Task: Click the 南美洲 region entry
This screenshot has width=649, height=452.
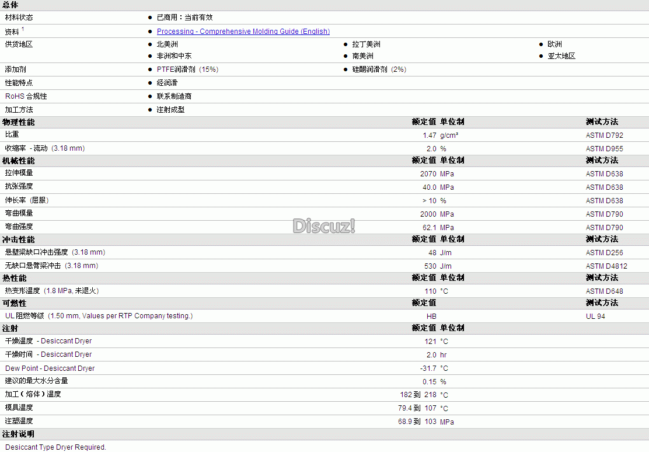Action: pos(362,56)
